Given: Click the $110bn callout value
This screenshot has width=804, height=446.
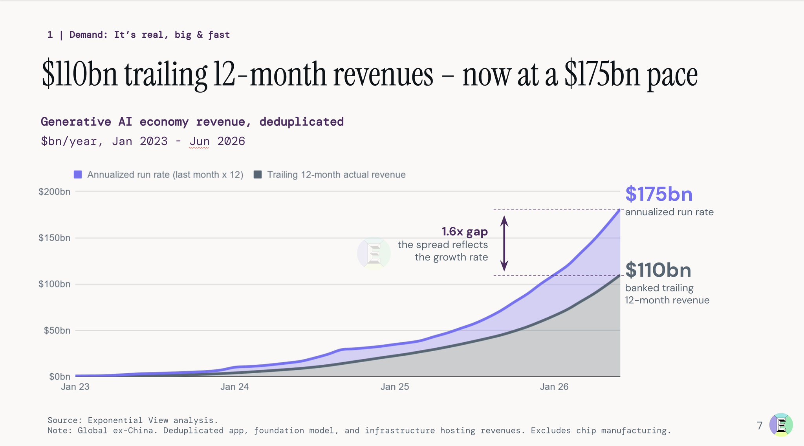Looking at the screenshot, I should (x=658, y=270).
